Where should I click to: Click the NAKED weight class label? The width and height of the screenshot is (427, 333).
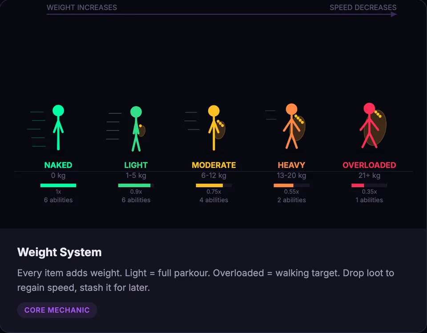pyautogui.click(x=58, y=165)
